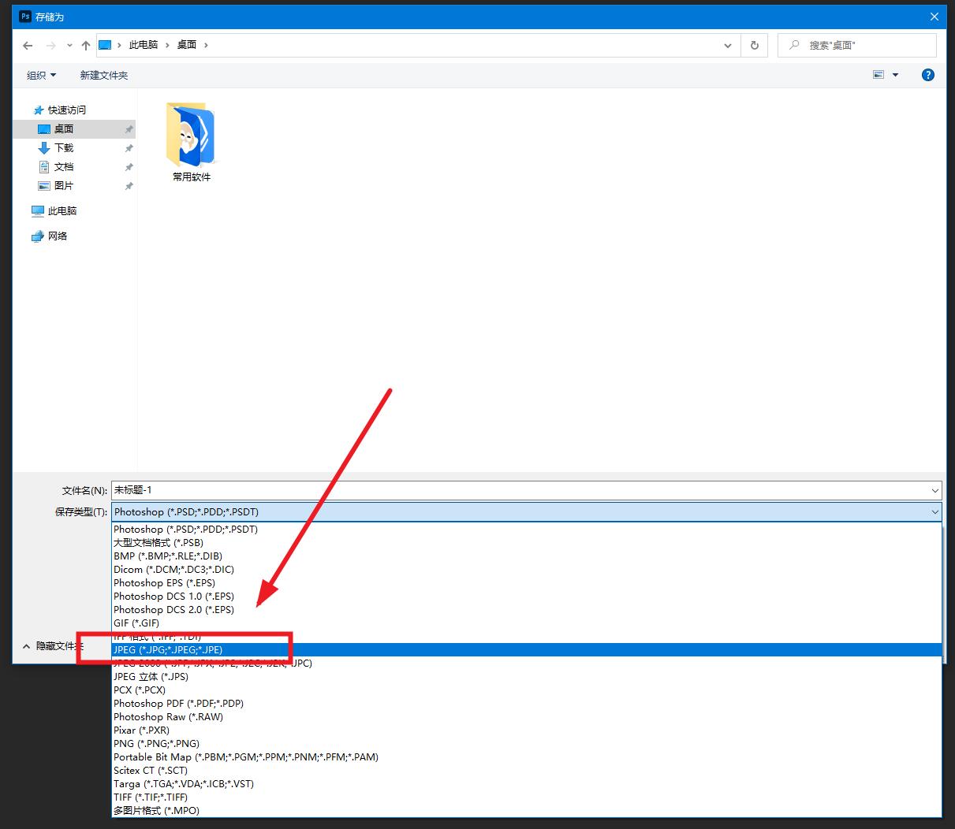Choose PNG (*.PNG;*.PNG) format
The width and height of the screenshot is (955, 829).
click(527, 744)
